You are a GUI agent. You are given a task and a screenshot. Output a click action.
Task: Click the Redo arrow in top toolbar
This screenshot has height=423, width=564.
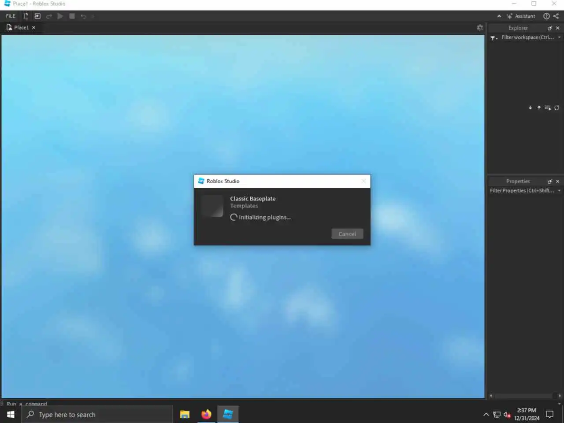(x=49, y=16)
